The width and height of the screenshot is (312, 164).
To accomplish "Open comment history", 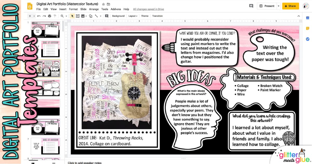I will coord(251,6).
